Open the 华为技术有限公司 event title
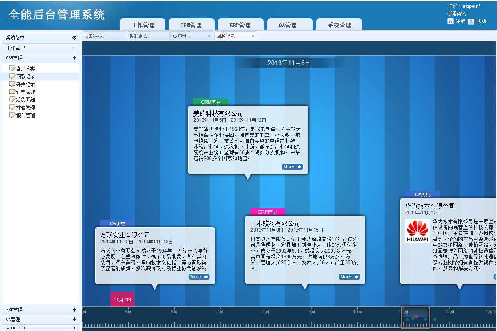The image size is (497, 331). tap(430, 206)
